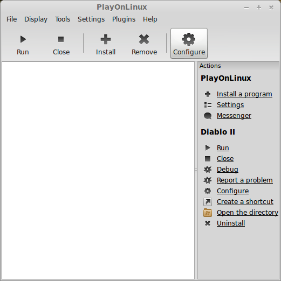Minimize the PlayOnLinux window
The width and height of the screenshot is (281, 281).
[x=246, y=8]
